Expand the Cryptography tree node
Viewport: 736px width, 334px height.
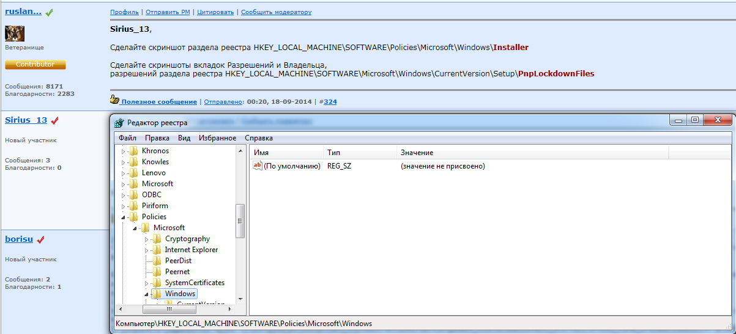(146, 239)
